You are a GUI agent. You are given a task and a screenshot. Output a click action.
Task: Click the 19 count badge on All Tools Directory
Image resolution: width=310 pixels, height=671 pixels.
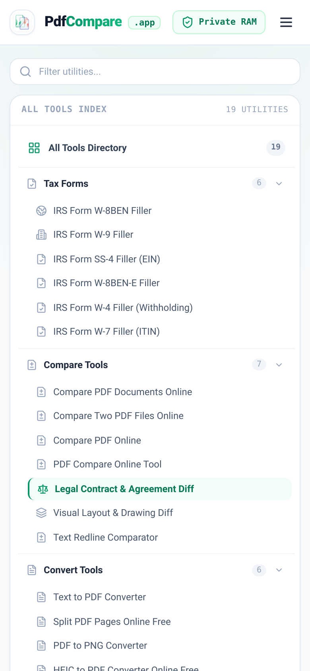pos(276,147)
